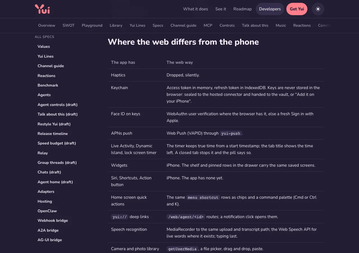Go to the See it section
The width and height of the screenshot is (359, 253).
pos(221,9)
